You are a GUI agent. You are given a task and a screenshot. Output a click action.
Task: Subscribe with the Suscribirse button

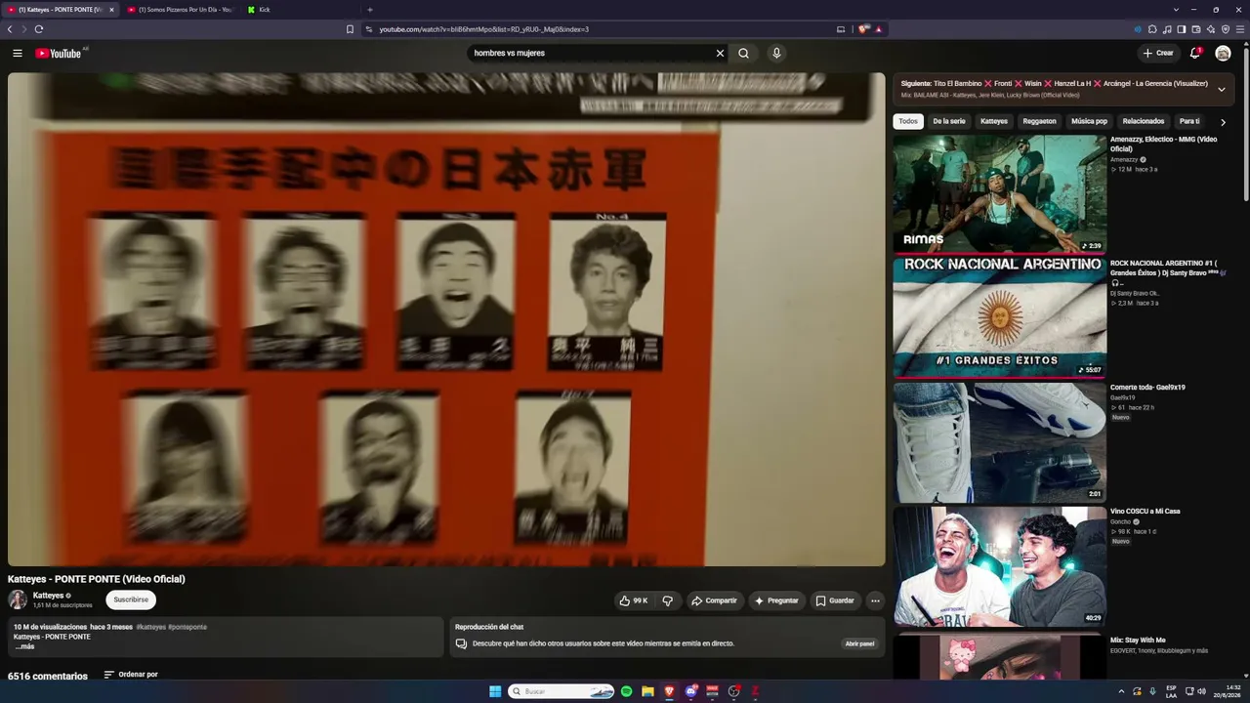point(131,600)
